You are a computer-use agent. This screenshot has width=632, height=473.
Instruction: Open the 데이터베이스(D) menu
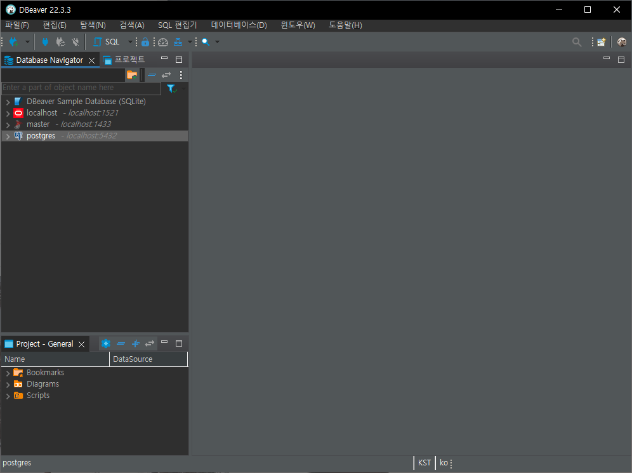coord(239,25)
